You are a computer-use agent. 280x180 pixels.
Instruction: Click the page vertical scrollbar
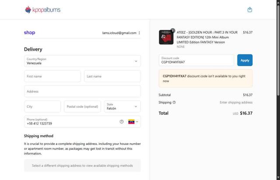coord(278,50)
